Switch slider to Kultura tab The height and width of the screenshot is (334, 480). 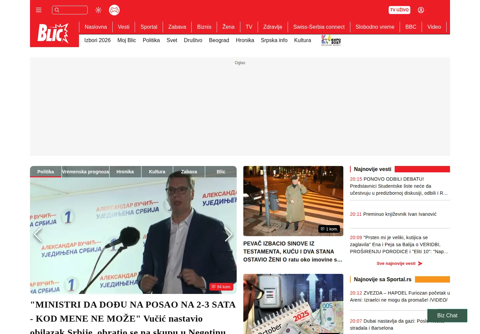[x=157, y=172]
